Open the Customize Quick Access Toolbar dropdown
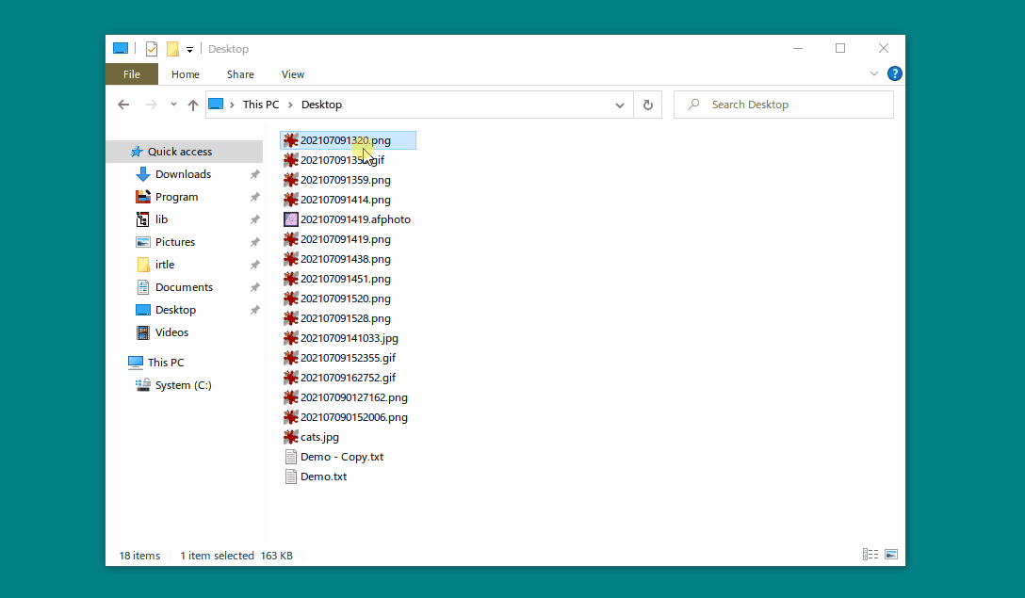Viewport: 1025px width, 598px height. tap(189, 50)
